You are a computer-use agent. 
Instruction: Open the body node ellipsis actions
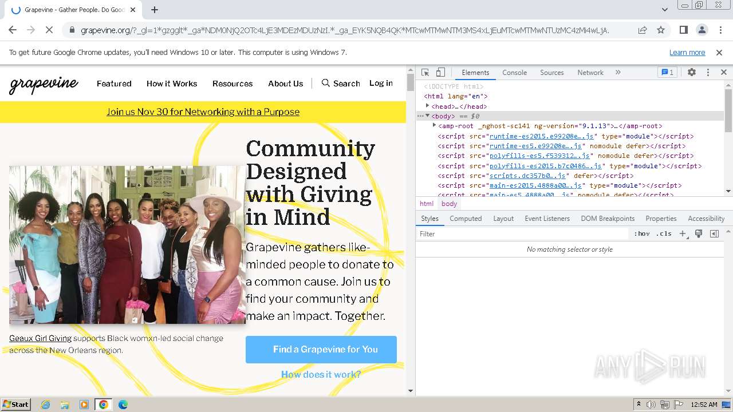pyautogui.click(x=420, y=116)
